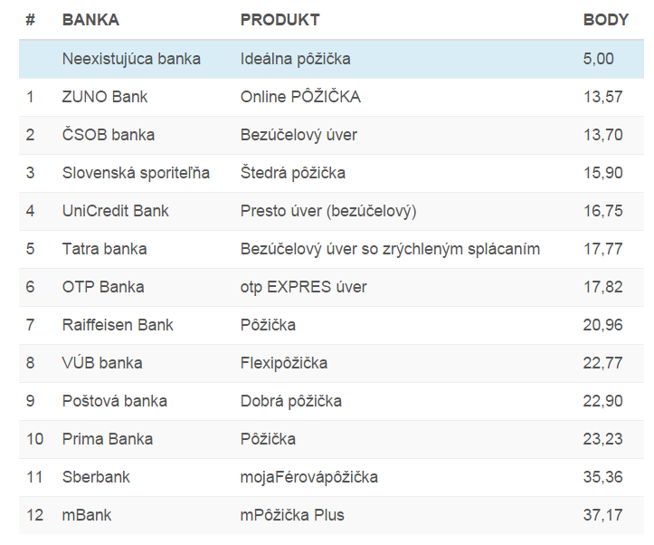The width and height of the screenshot is (654, 545).
Task: Click the mPôžička Plus product
Action: click(292, 515)
